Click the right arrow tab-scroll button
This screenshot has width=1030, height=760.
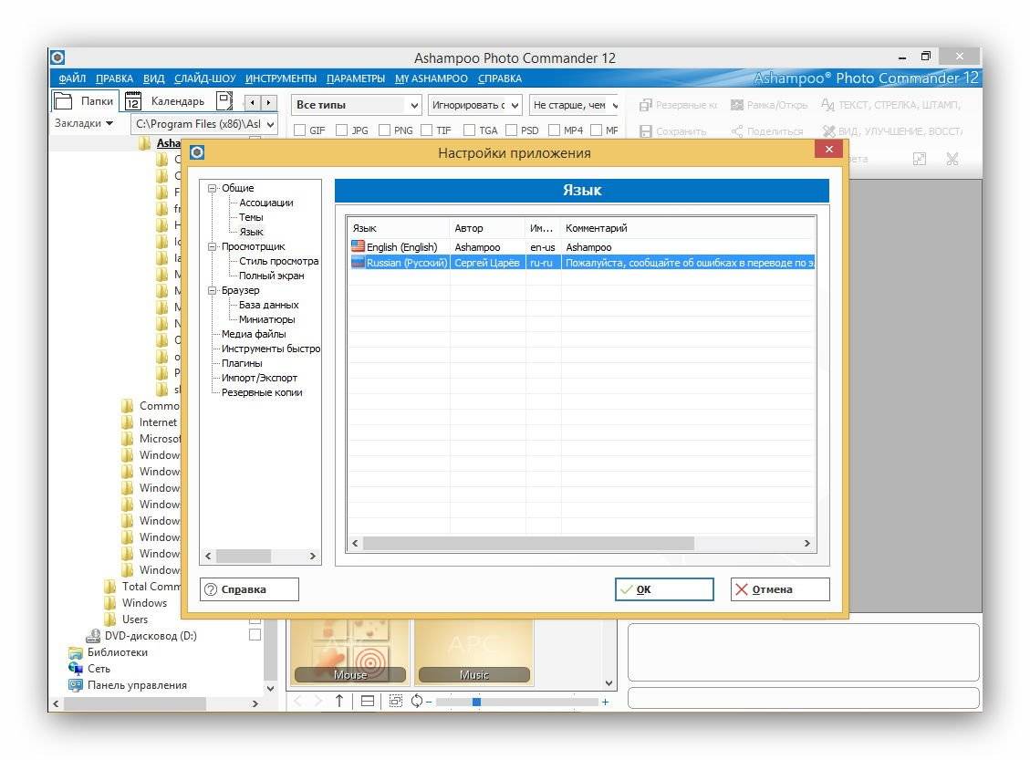pos(268,102)
